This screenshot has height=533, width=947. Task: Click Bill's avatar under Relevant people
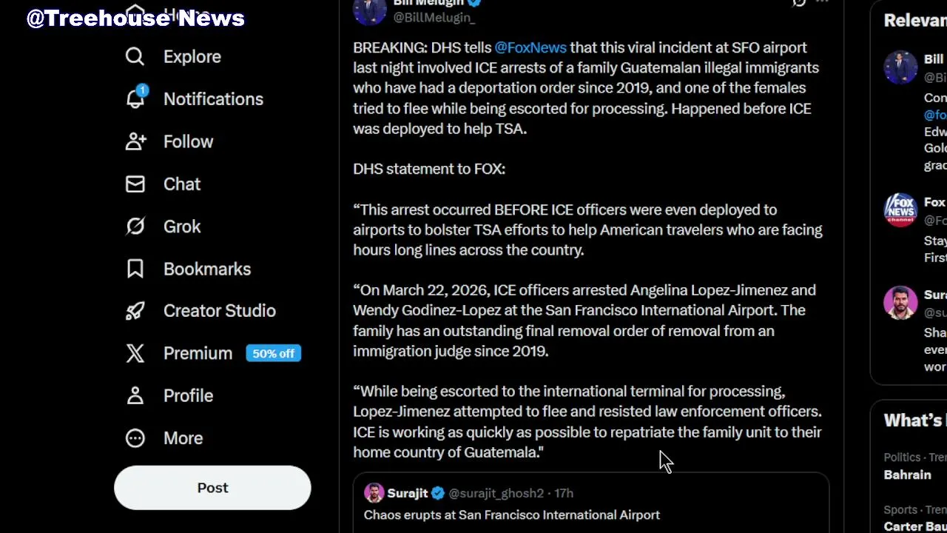[x=900, y=67]
